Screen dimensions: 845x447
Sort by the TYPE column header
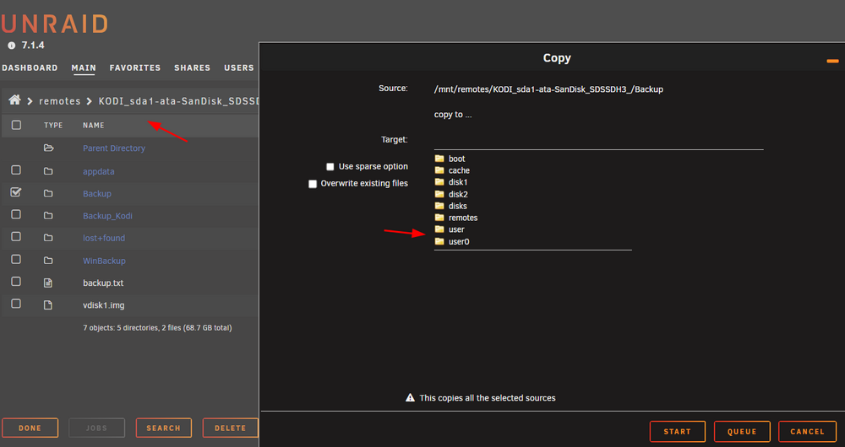click(x=53, y=125)
